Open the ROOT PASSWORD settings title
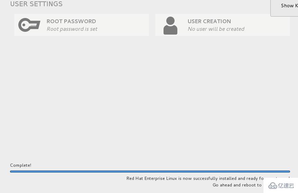298x193 pixels. tap(71, 21)
